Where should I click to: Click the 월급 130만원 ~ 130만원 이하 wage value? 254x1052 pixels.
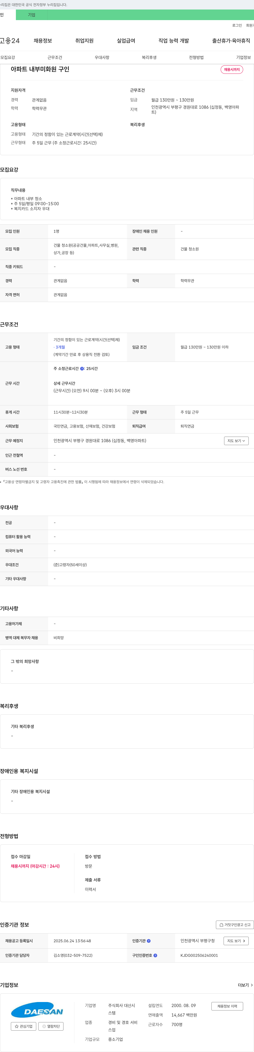[205, 347]
